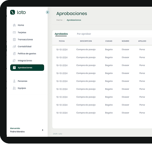Viewport: 152px width, 147px height.
Task: Collapse the sidebar with chevron button
Action: pyautogui.click(x=47, y=12)
